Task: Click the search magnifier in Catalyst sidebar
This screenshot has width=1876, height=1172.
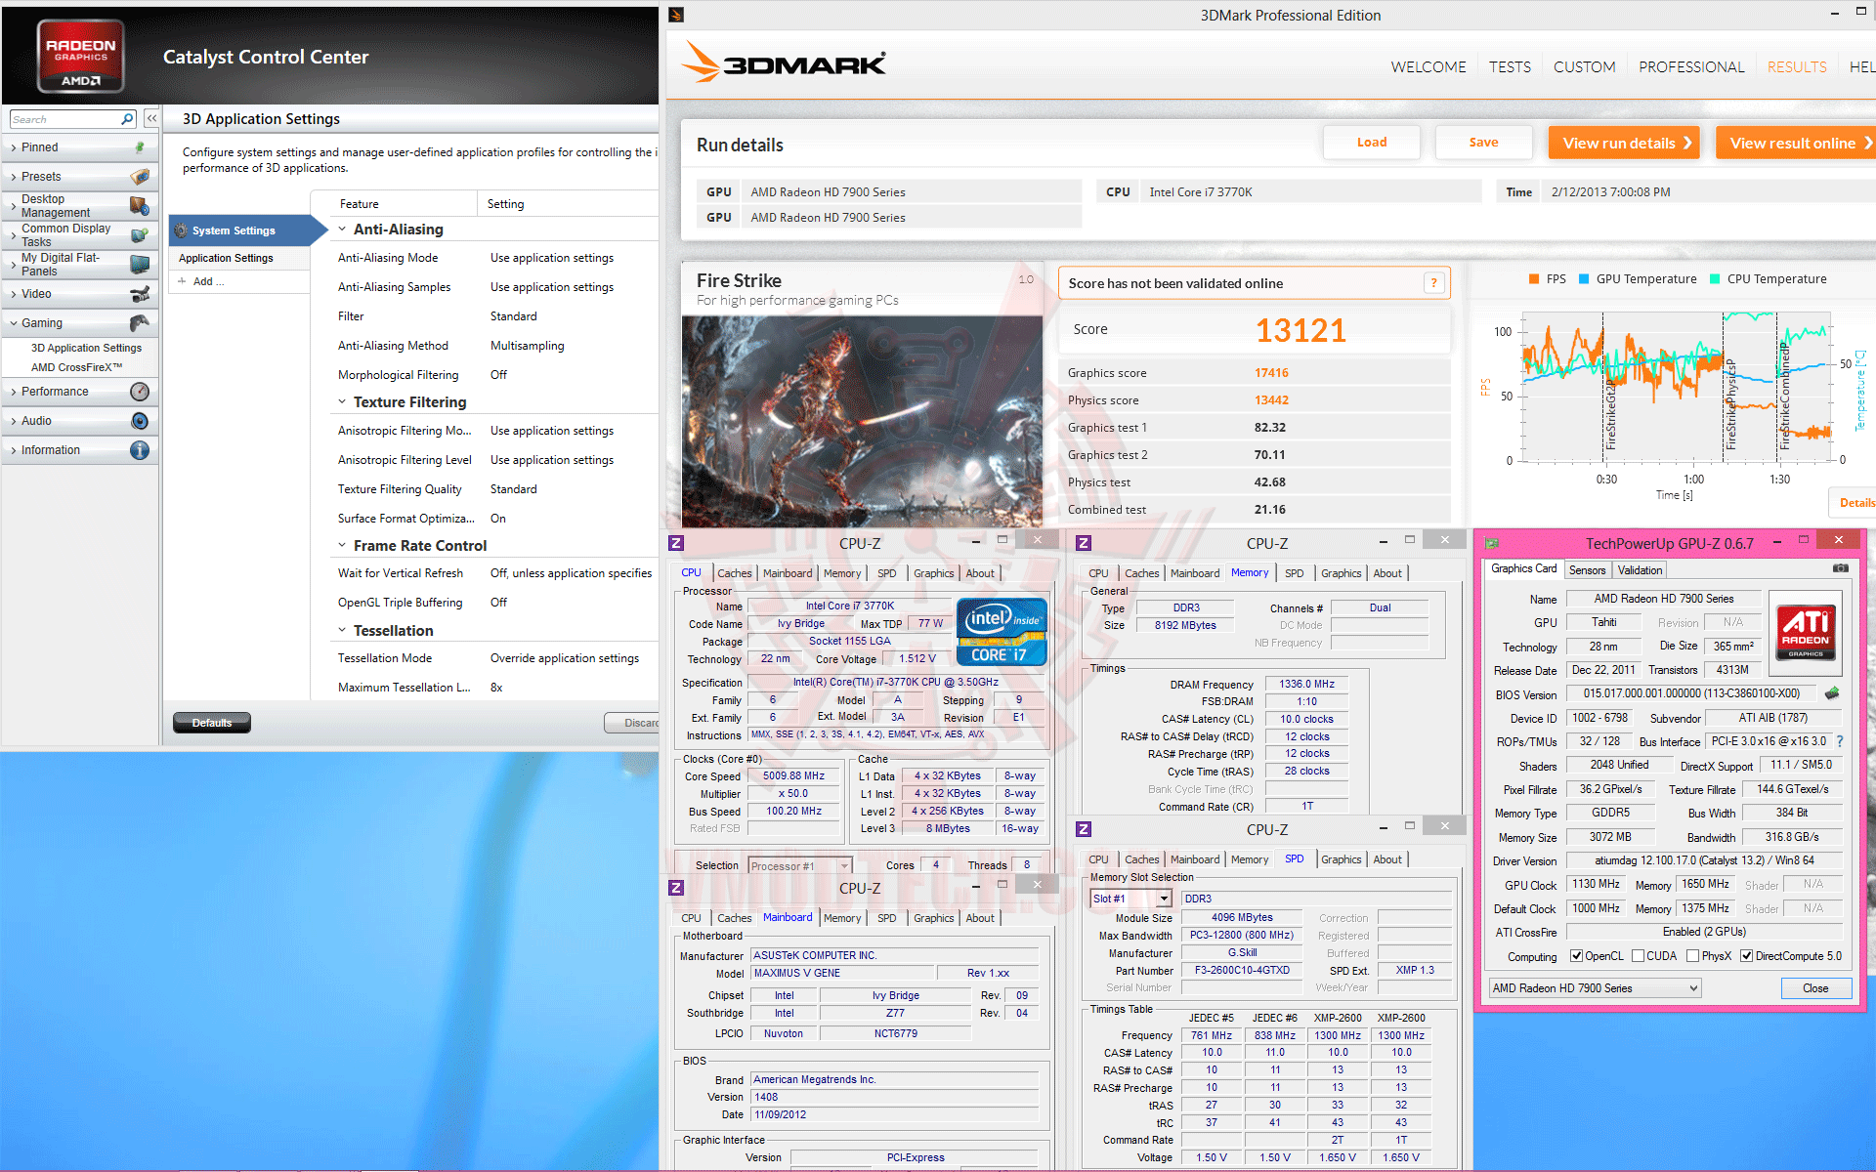Action: [x=127, y=119]
